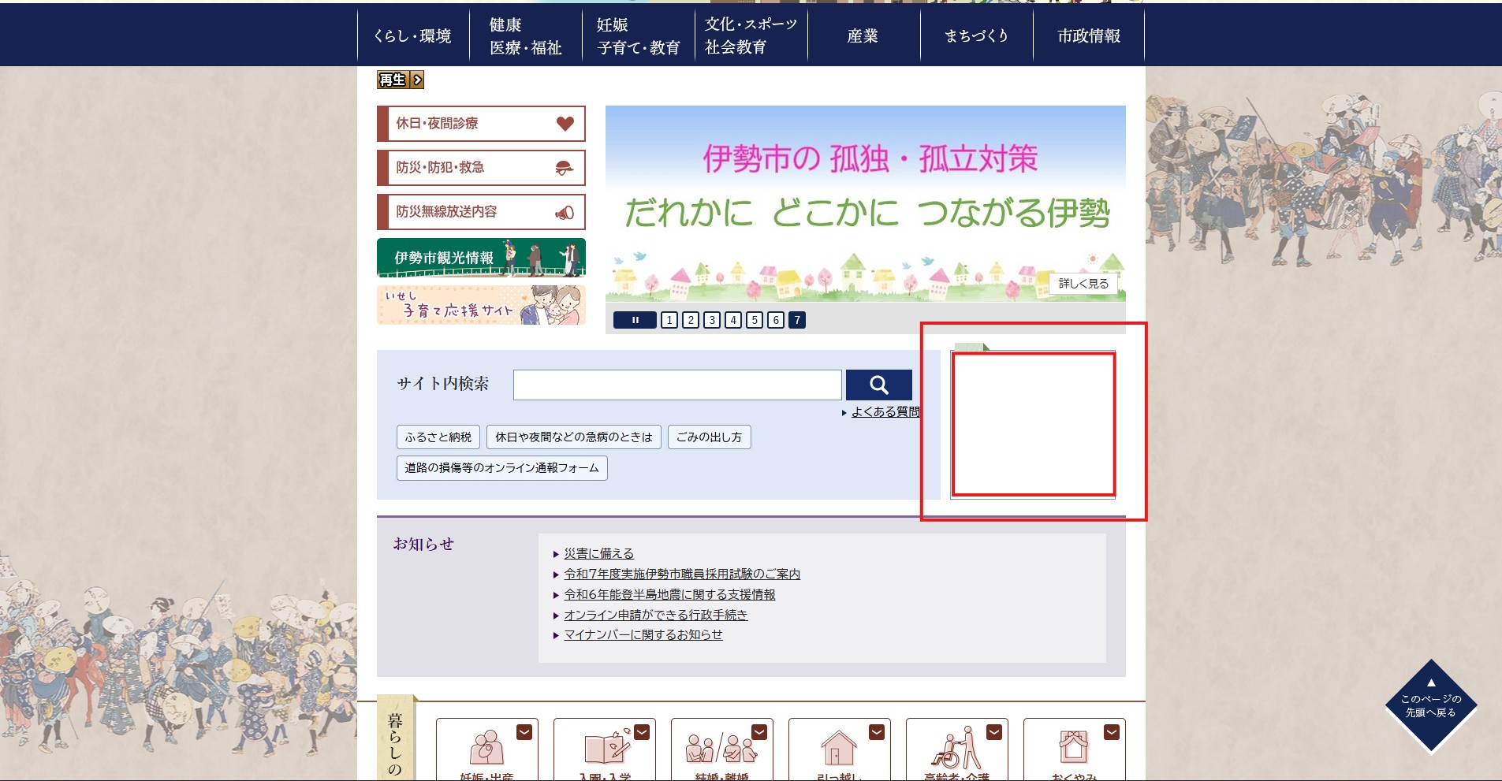Open the くらし・環境 menu

[x=413, y=35]
